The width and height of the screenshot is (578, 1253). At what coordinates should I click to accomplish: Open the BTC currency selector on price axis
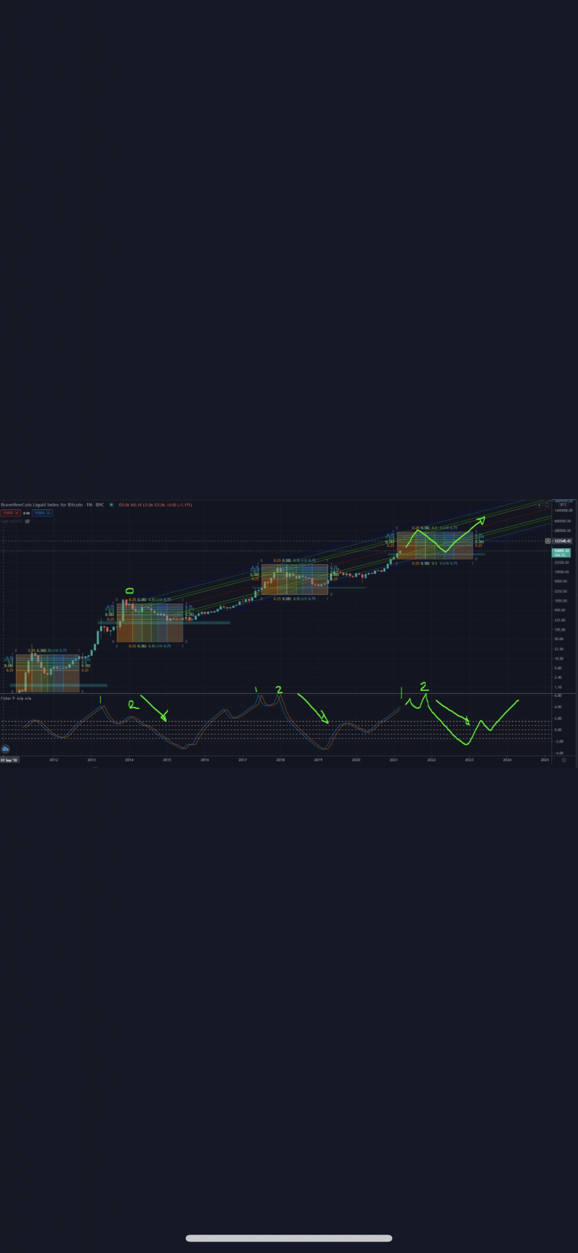[563, 504]
